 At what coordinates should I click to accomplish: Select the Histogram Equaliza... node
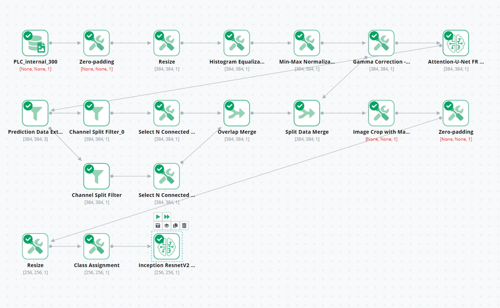click(x=237, y=43)
